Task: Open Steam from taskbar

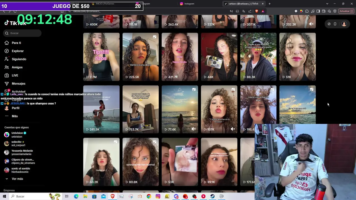Action: tap(212, 196)
